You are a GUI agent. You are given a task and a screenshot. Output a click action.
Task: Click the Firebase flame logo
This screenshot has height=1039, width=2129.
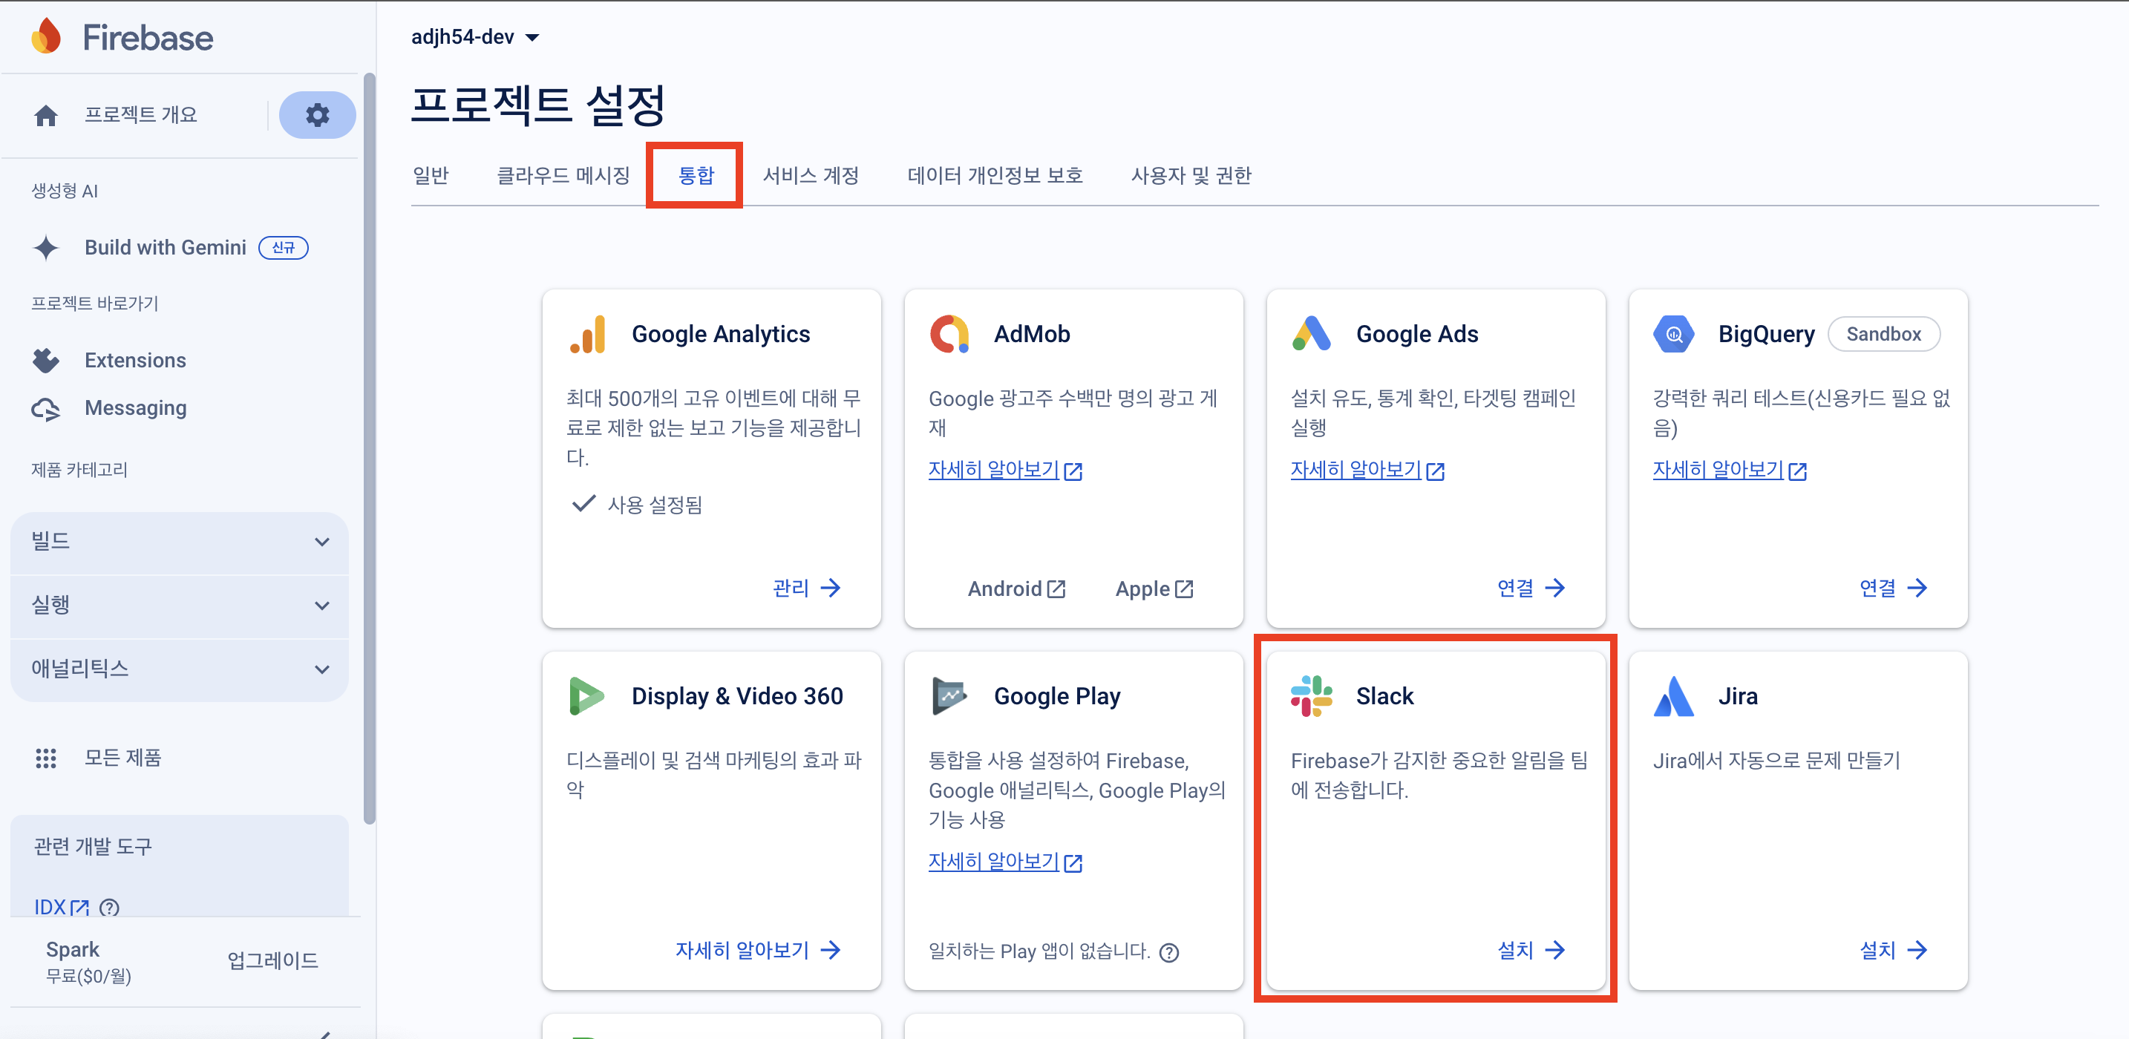pos(46,37)
